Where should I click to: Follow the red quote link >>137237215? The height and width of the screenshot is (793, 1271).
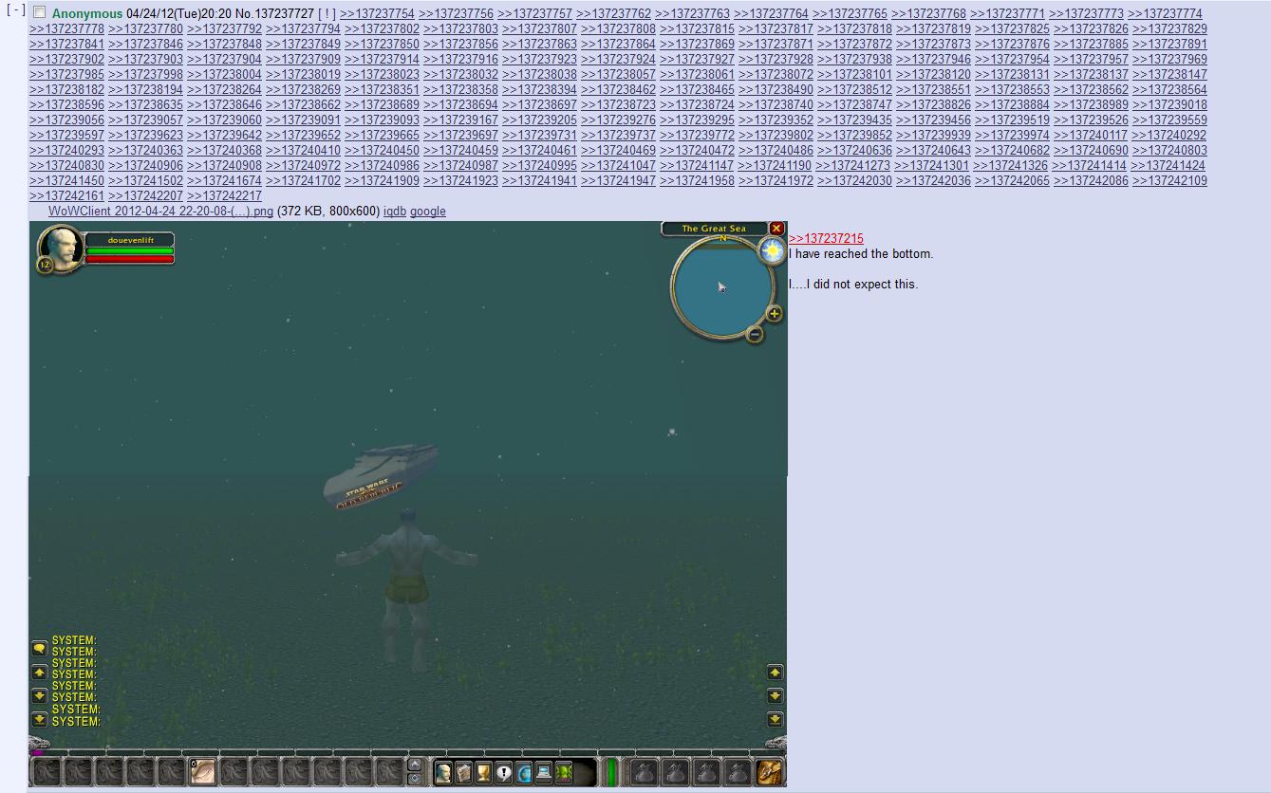(826, 239)
